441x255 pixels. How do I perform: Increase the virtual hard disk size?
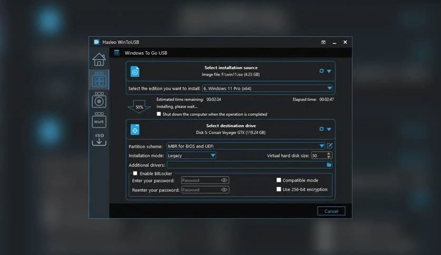coord(329,154)
